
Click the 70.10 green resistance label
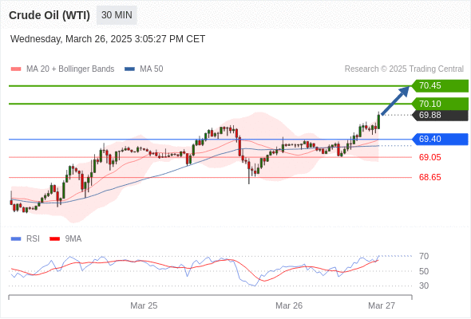(x=440, y=104)
